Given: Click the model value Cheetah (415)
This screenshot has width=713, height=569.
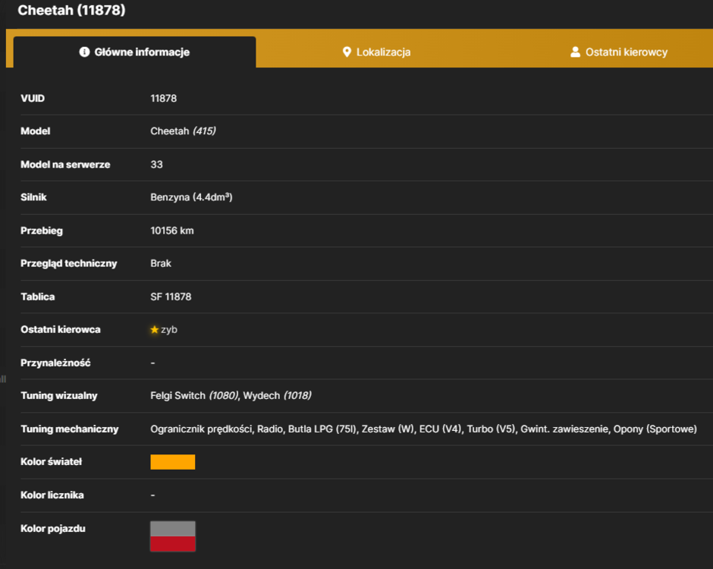Looking at the screenshot, I should pos(184,131).
